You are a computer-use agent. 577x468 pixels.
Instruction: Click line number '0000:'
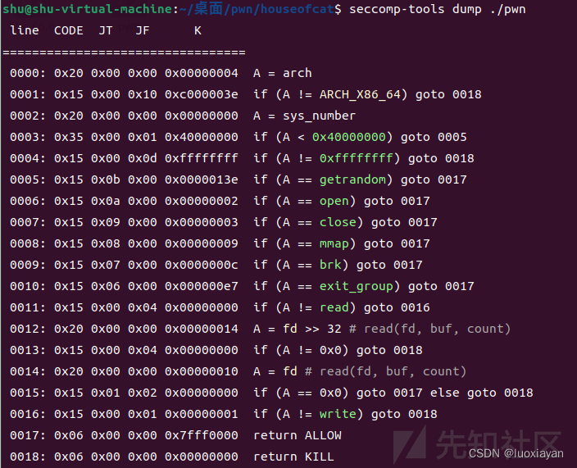28,73
